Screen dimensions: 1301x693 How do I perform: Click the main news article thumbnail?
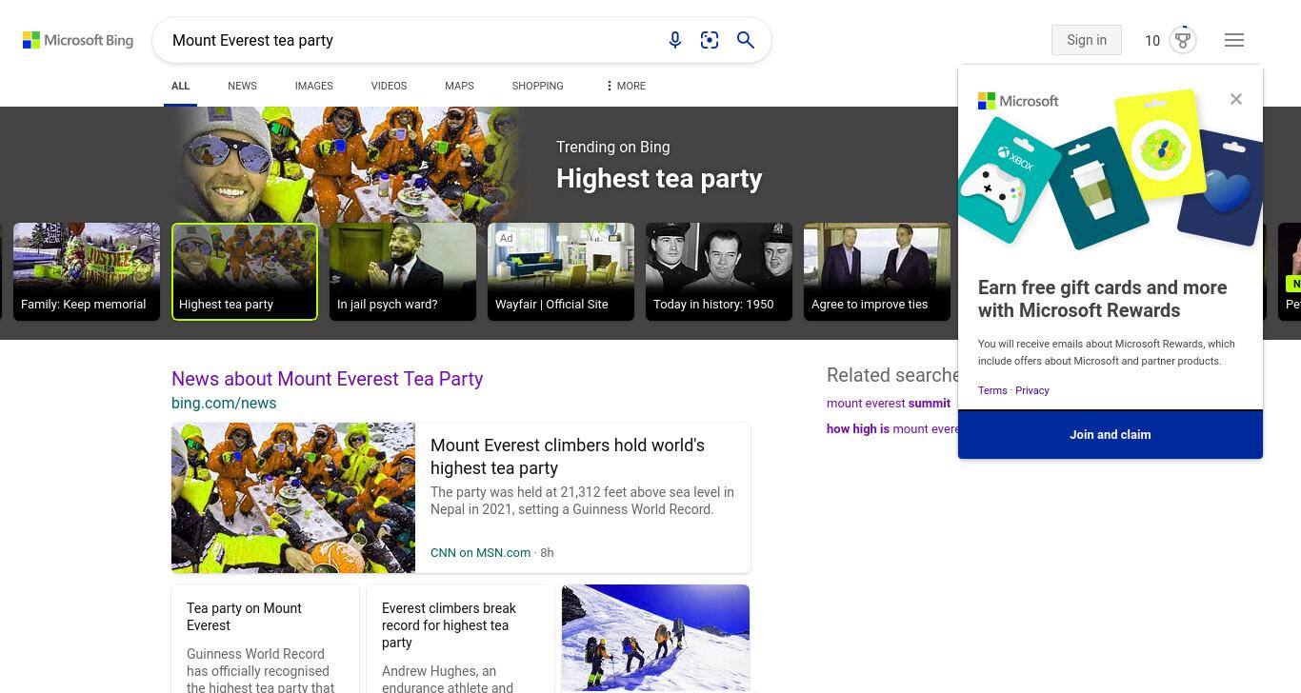click(293, 498)
